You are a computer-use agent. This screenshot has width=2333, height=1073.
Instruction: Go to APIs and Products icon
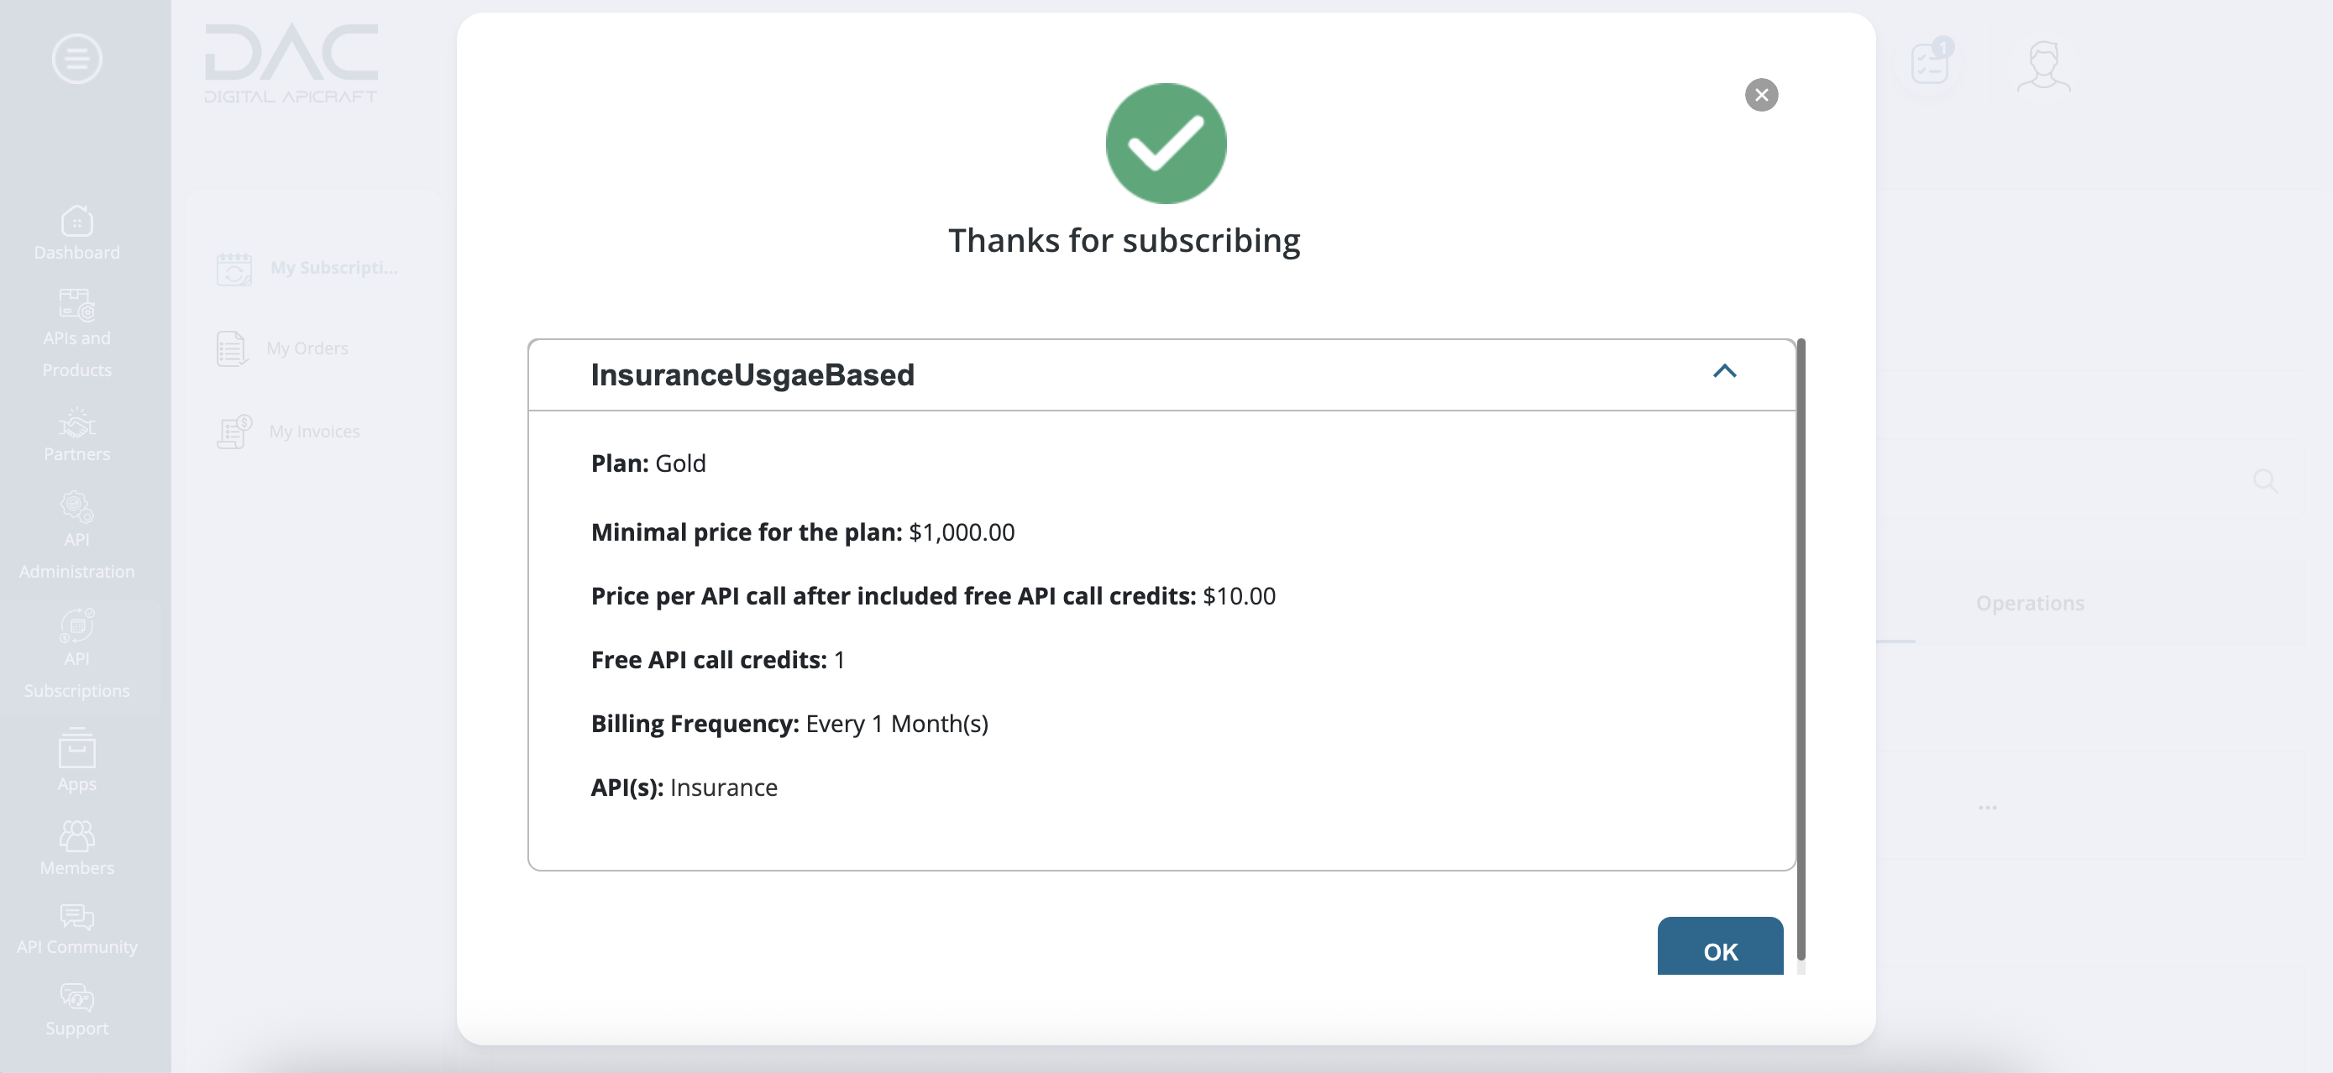point(77,305)
